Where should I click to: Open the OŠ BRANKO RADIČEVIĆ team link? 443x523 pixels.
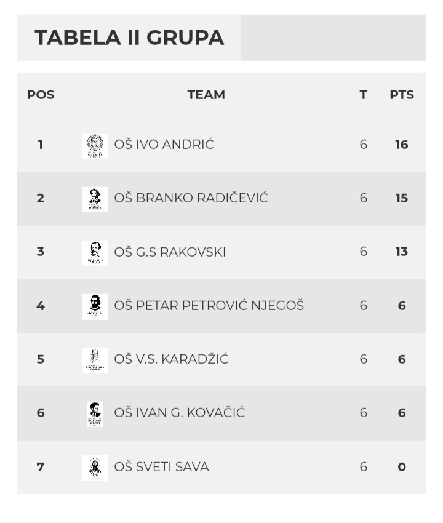(191, 198)
